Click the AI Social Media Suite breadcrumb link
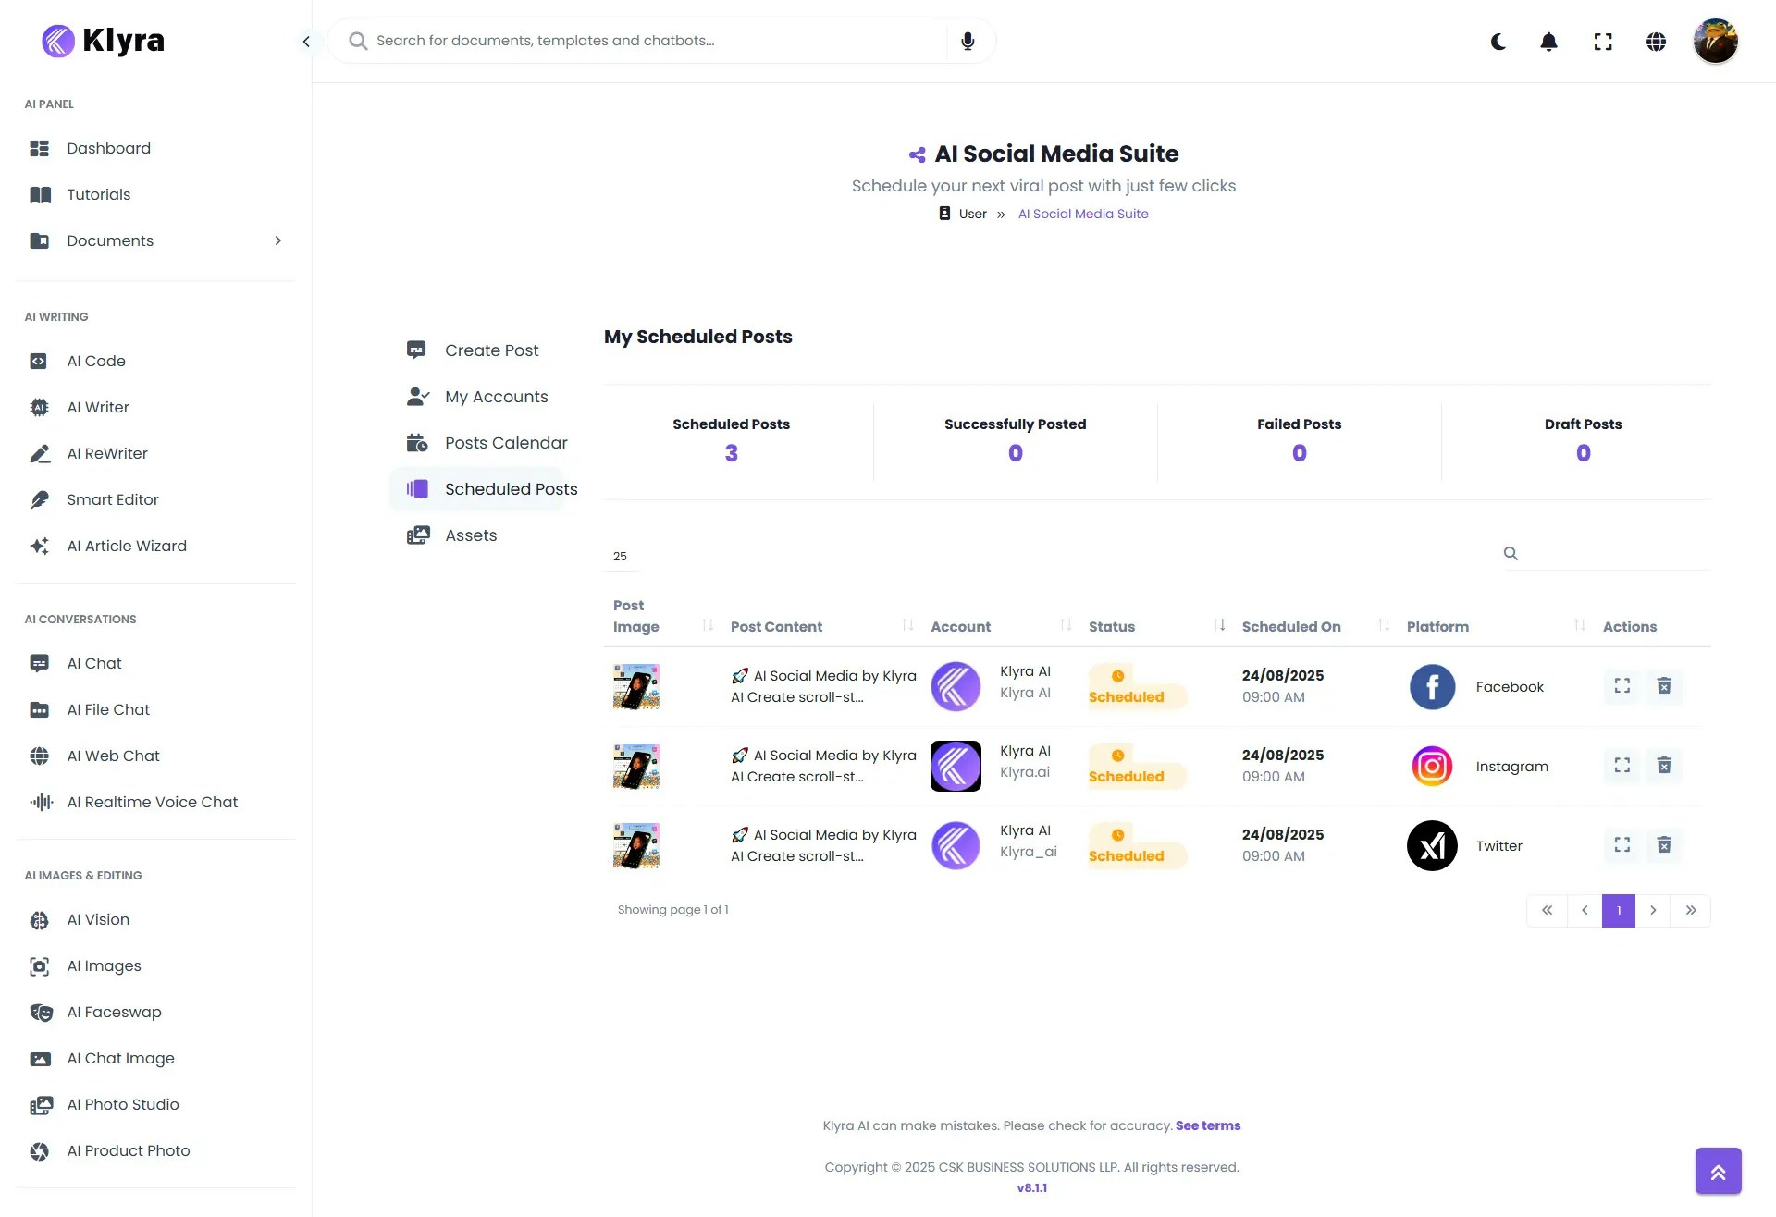This screenshot has height=1217, width=1776. tap(1083, 214)
